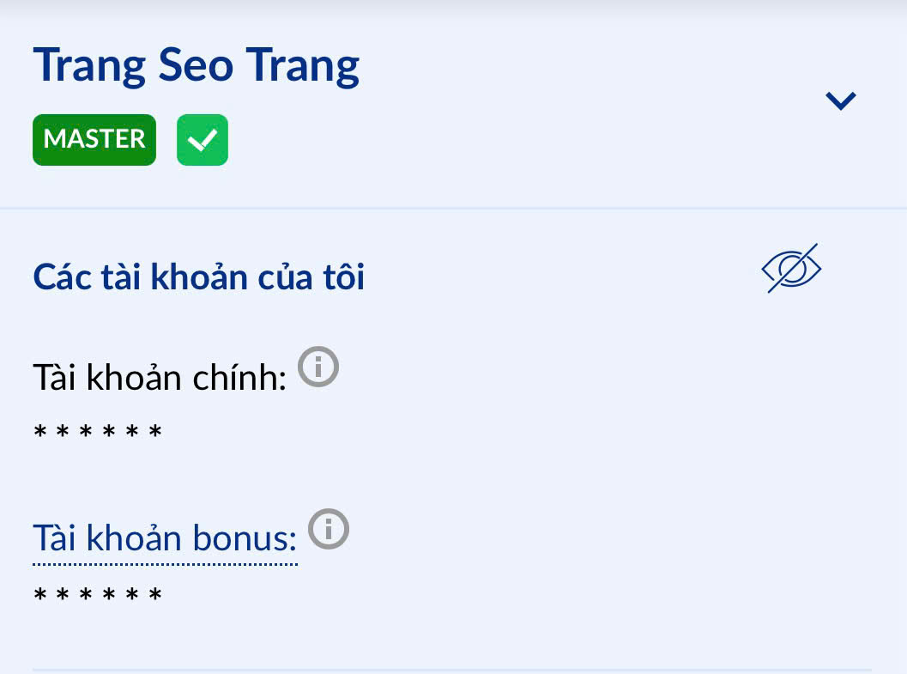Click the green verified checkmark badge
Viewport: 907px width, 674px height.
(x=203, y=139)
